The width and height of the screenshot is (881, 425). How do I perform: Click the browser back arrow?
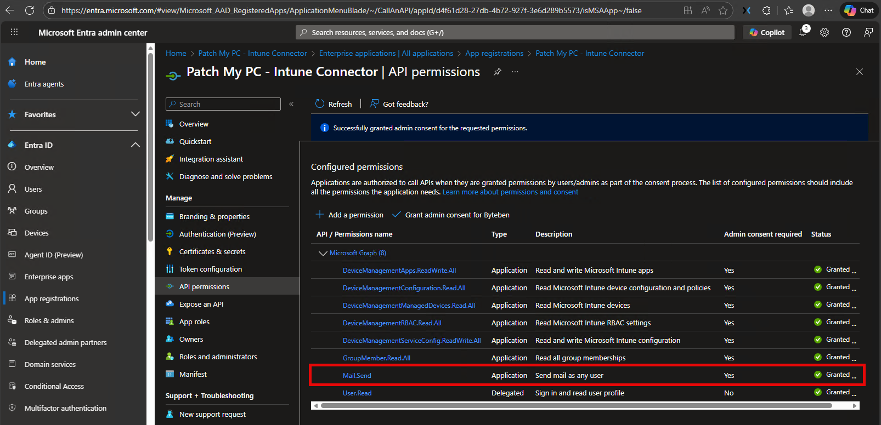pos(9,10)
